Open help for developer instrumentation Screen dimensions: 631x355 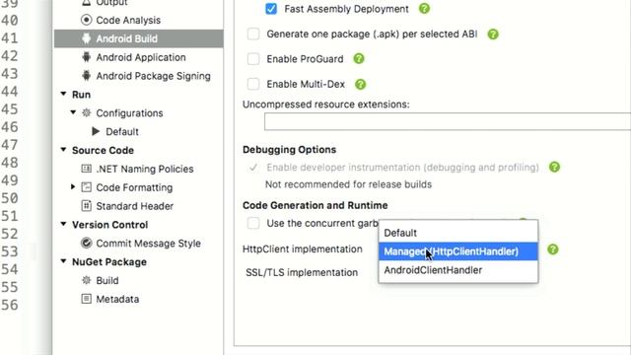coord(554,167)
